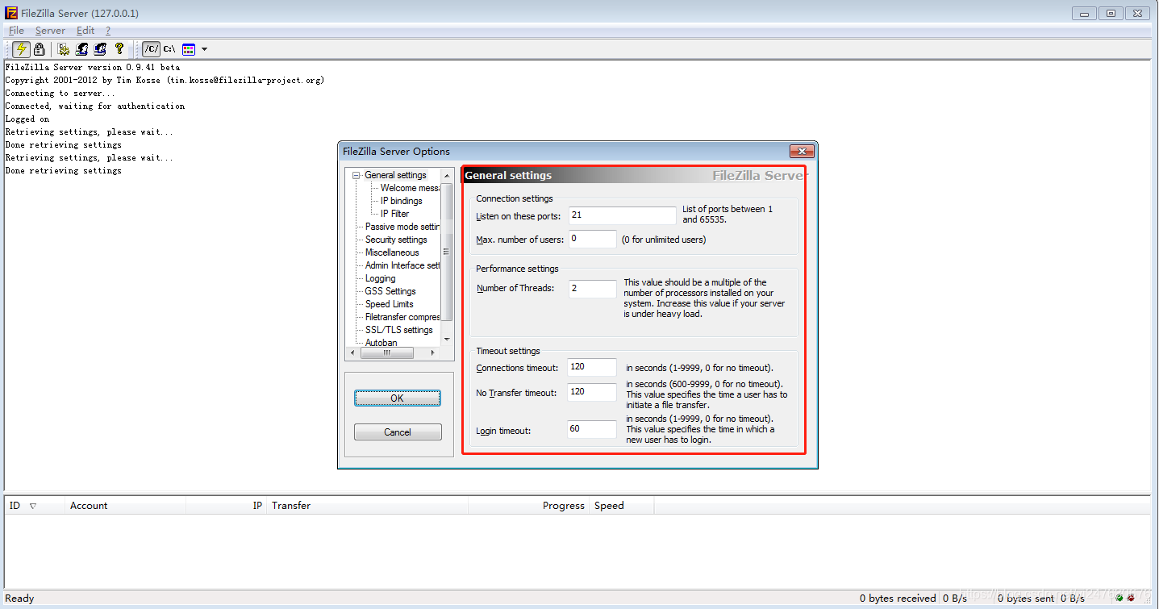This screenshot has width=1159, height=609.
Task: Open Security settings page
Action: (396, 240)
